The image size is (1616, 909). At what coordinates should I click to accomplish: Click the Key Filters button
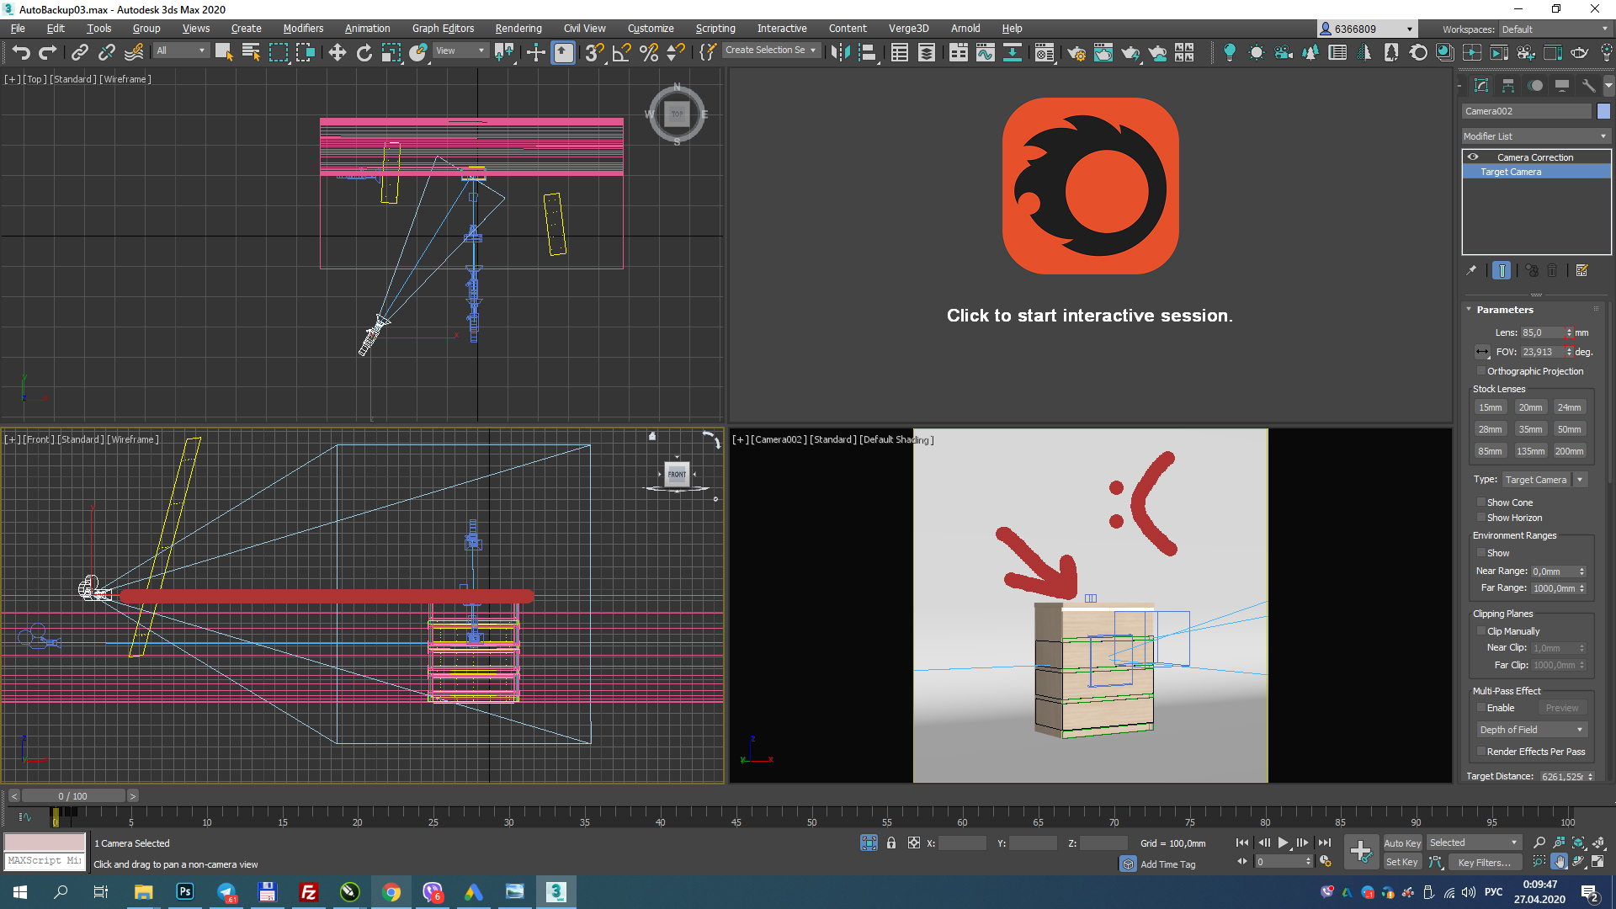1485,862
